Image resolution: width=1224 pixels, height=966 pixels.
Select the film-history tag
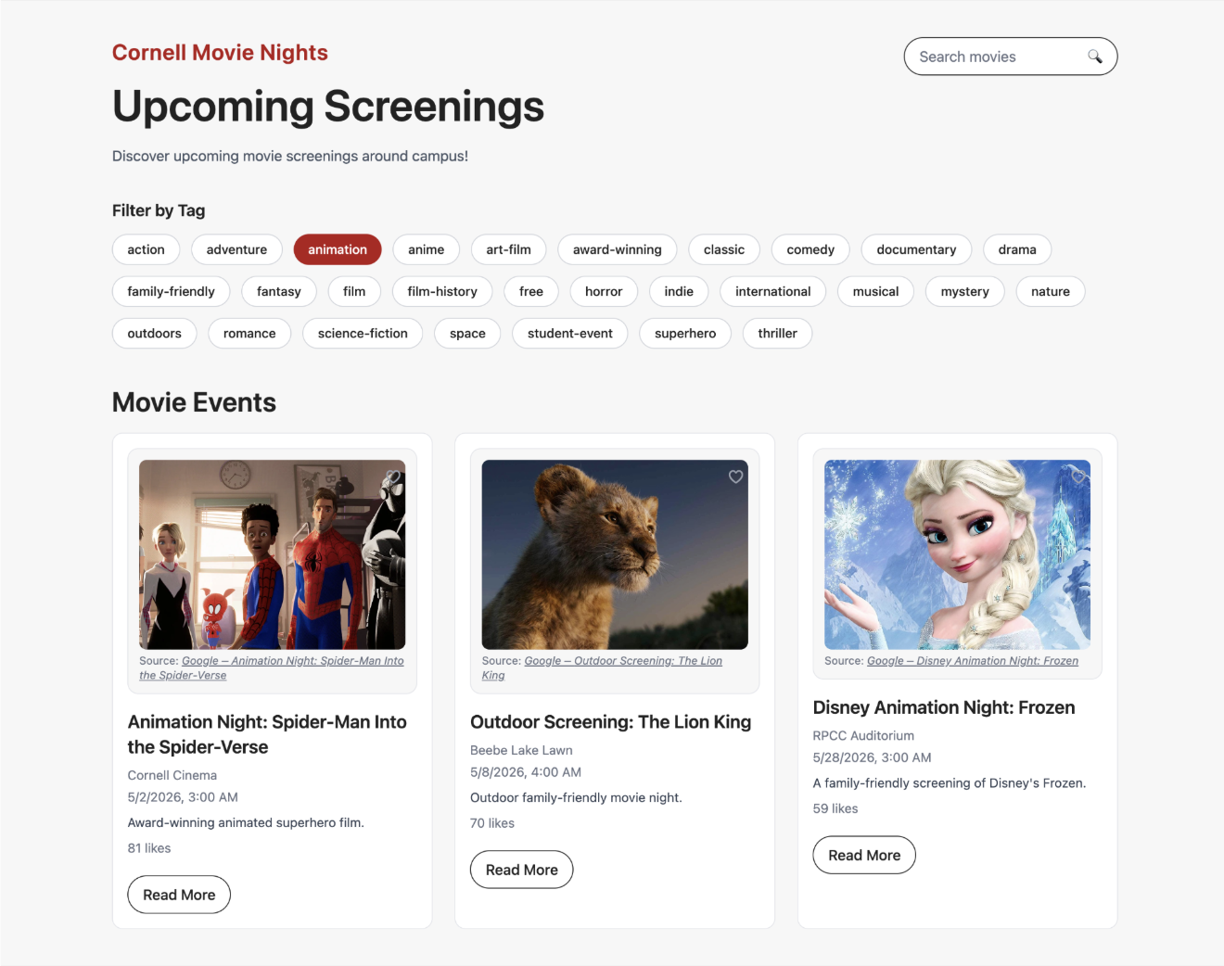tap(442, 291)
